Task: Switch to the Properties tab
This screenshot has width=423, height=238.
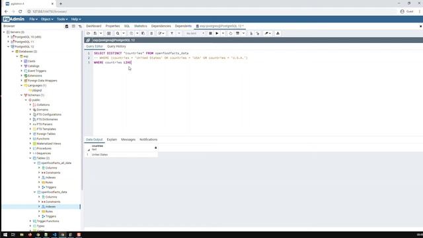Action: click(112, 26)
